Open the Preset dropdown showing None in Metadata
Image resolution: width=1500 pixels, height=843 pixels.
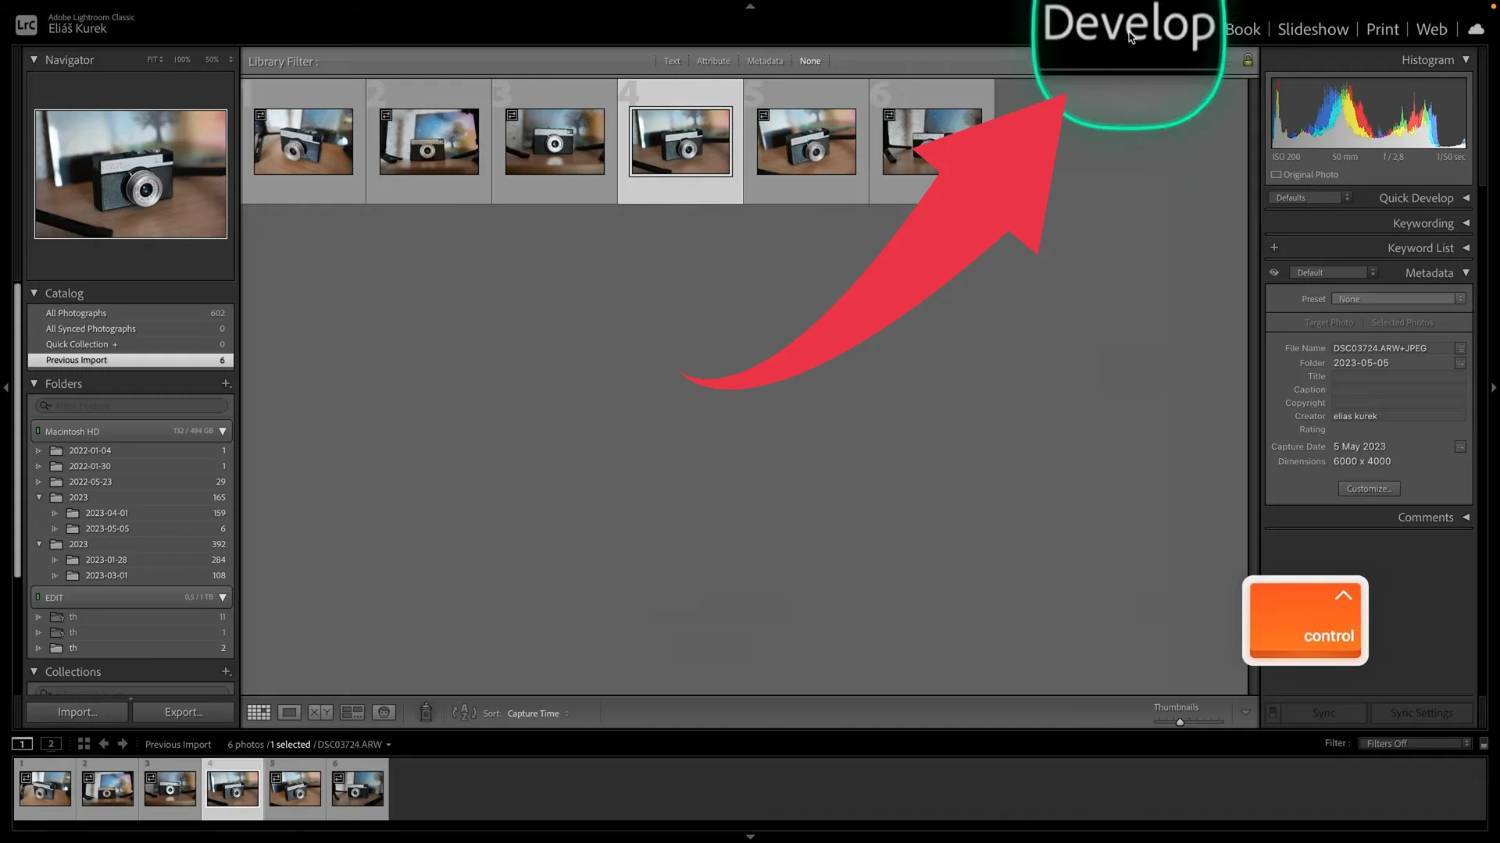(x=1397, y=298)
